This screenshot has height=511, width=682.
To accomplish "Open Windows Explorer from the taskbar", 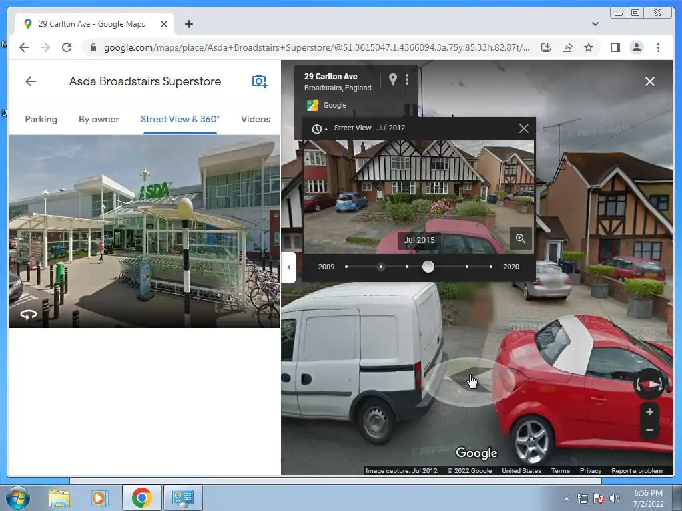I will pyautogui.click(x=59, y=498).
